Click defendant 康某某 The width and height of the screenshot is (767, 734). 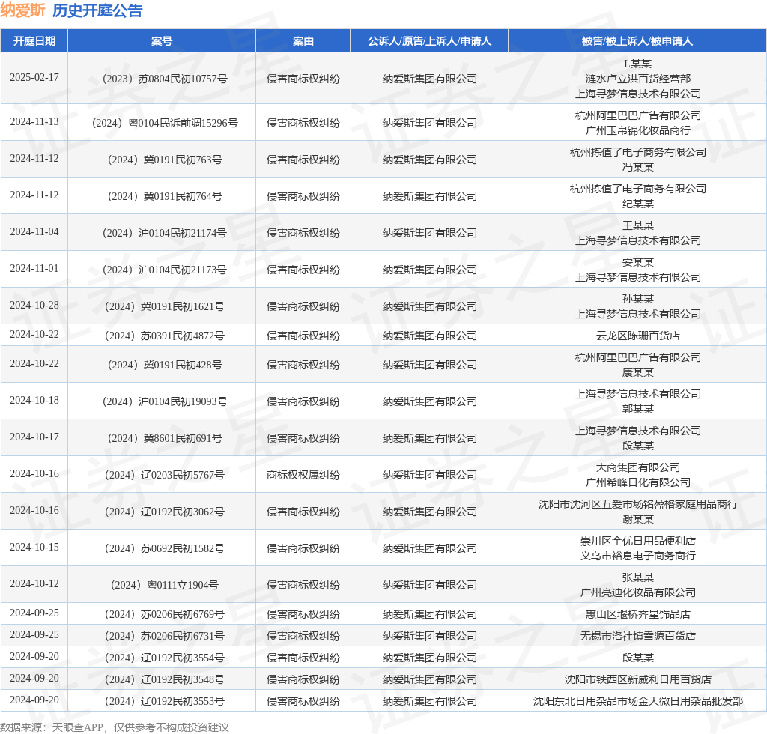pos(638,373)
